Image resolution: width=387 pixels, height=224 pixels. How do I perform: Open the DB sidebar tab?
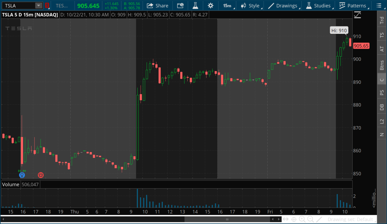[382, 107]
